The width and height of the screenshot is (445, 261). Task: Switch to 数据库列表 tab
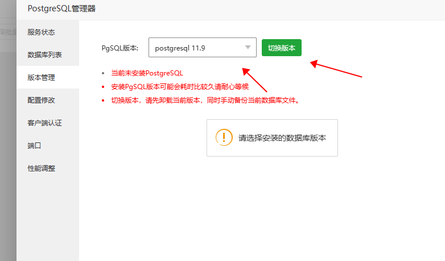[48, 54]
